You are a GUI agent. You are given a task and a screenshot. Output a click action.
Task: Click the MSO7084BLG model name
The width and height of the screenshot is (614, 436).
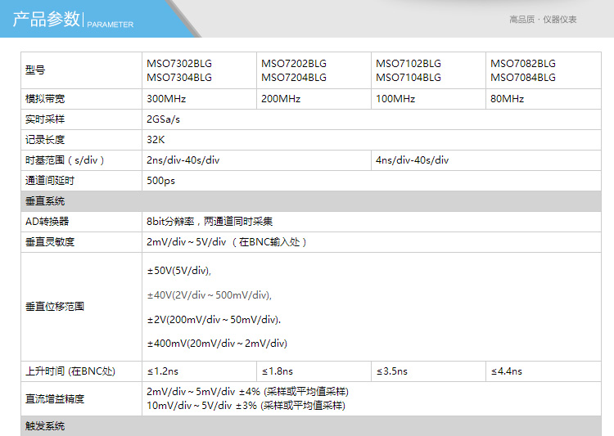[522, 78]
